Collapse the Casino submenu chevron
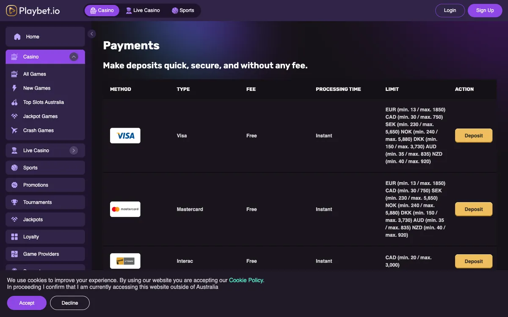 (x=74, y=57)
